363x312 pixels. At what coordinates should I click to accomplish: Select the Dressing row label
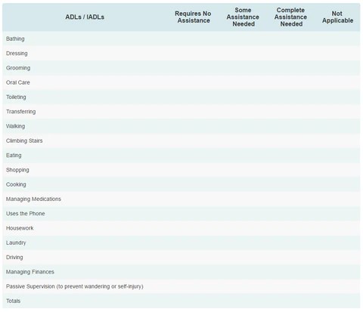pos(17,54)
